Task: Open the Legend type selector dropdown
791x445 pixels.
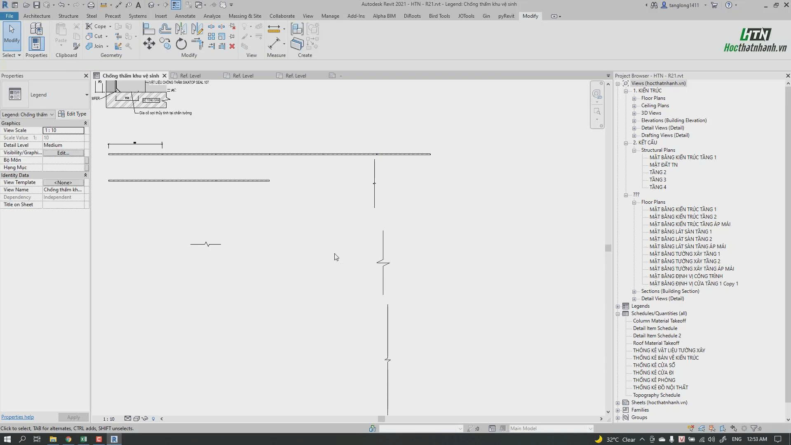Action: pos(45,95)
